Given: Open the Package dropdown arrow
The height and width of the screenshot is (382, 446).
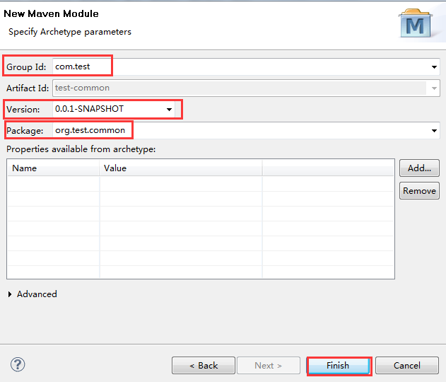Looking at the screenshot, I should (434, 131).
